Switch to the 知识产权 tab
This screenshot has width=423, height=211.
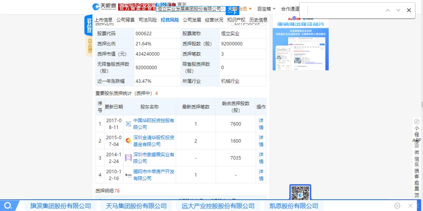coord(236,20)
